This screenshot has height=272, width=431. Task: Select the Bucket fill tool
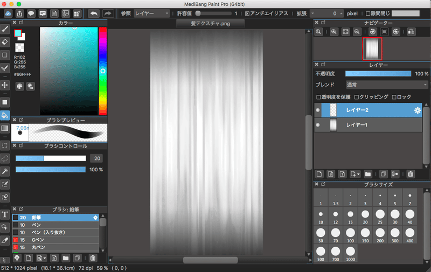click(5, 115)
